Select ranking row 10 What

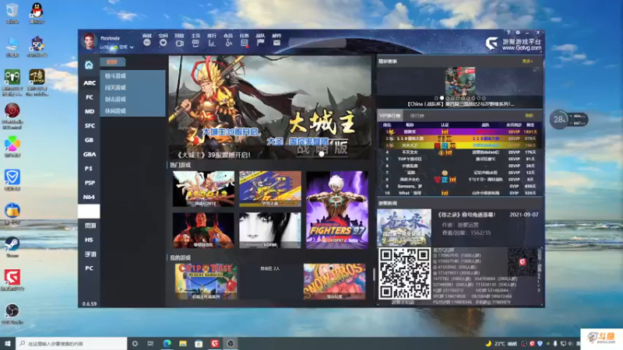pyautogui.click(x=459, y=193)
